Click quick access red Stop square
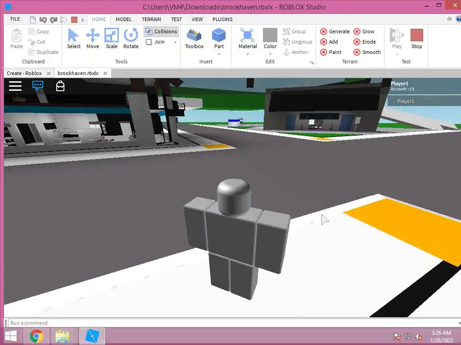 (x=74, y=20)
